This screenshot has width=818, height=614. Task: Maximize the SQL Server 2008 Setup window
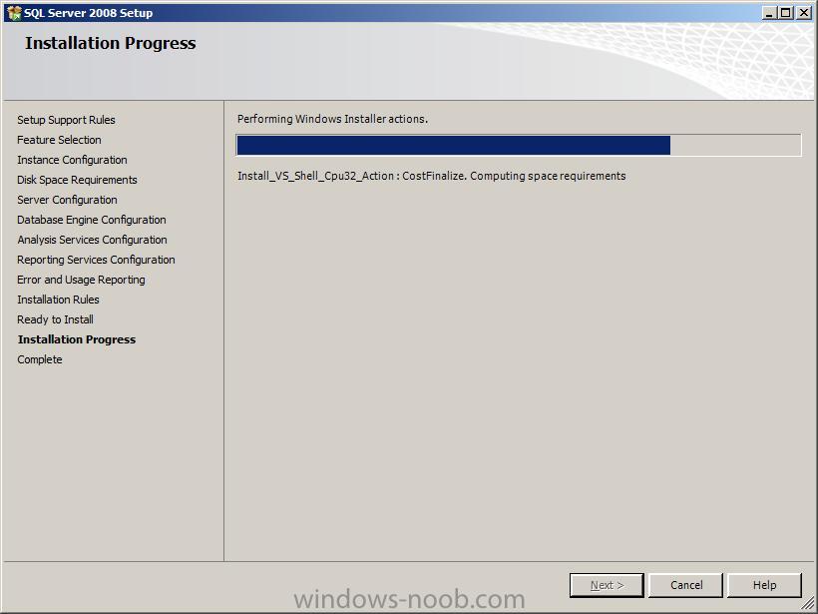786,13
